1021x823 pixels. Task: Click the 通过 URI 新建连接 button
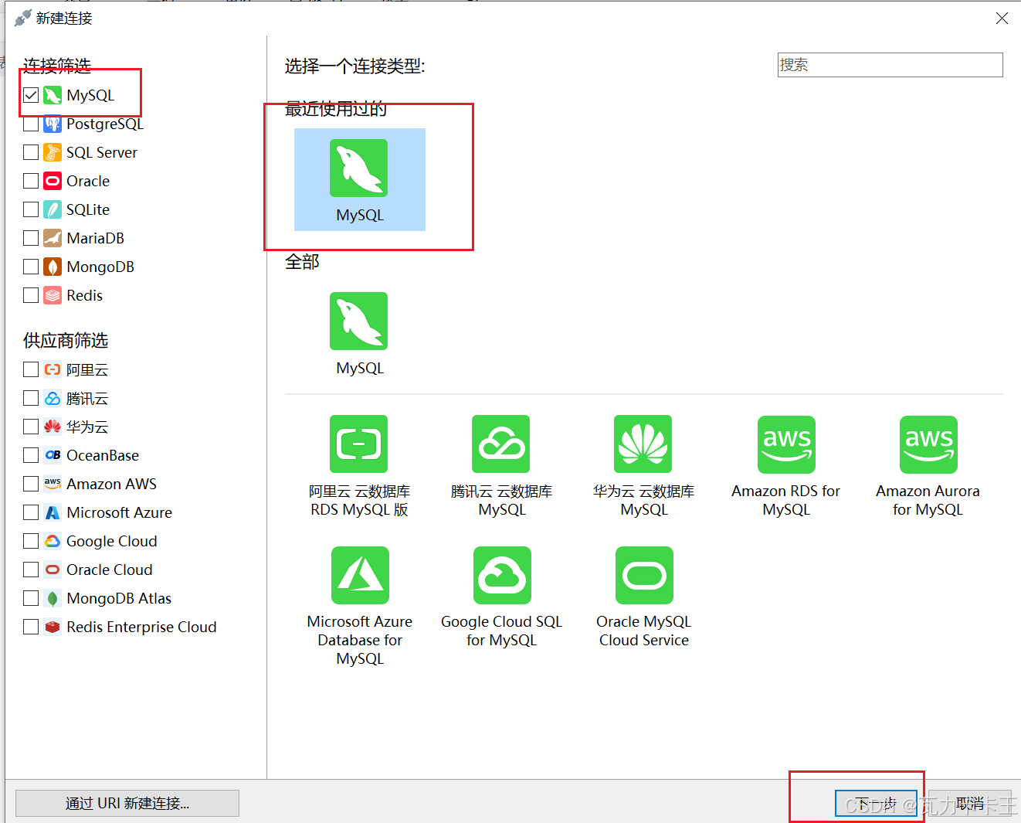coord(127,803)
